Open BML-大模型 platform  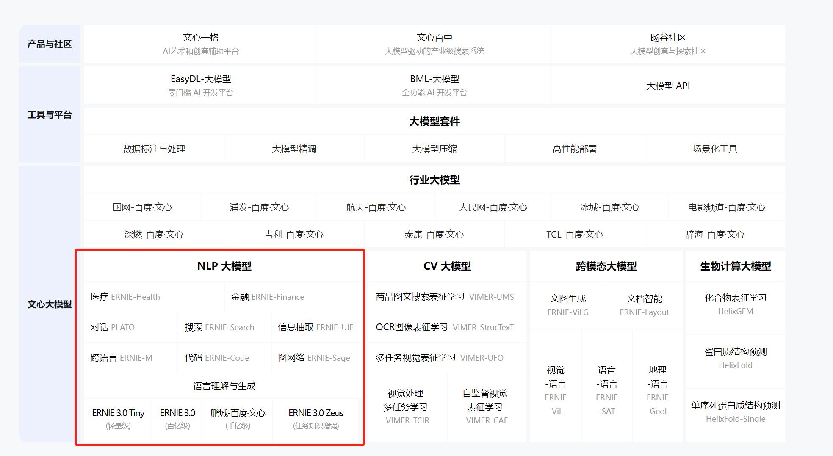[x=434, y=85]
